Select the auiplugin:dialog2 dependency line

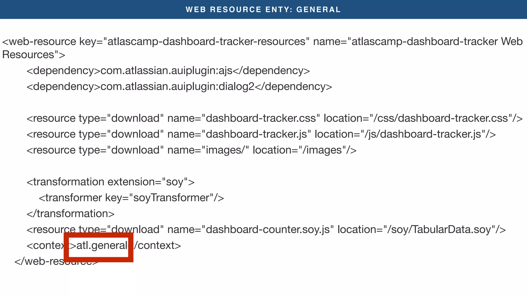[x=179, y=87]
